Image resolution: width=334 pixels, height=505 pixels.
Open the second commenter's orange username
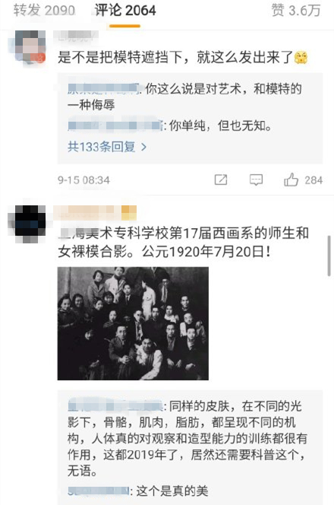[87, 212]
